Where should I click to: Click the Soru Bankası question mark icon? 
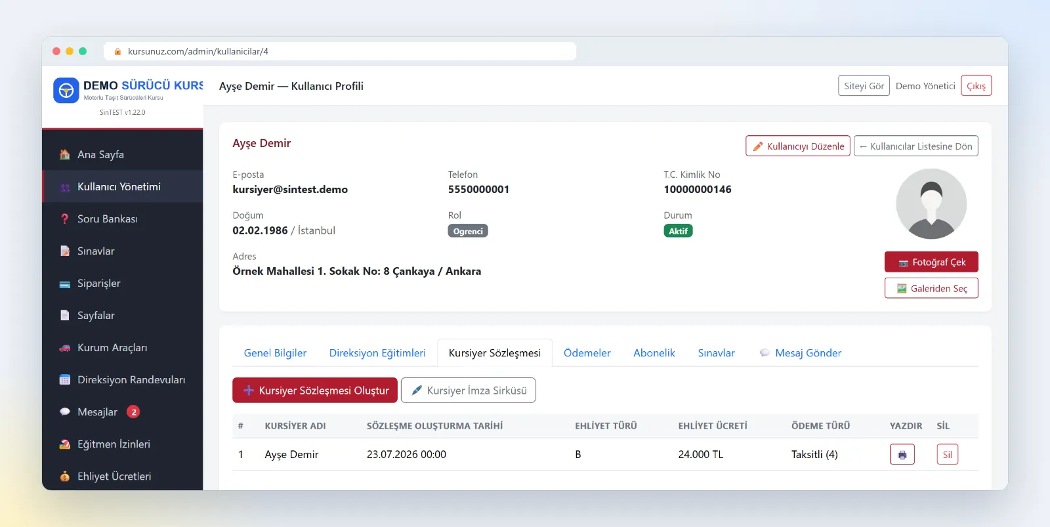coord(65,219)
